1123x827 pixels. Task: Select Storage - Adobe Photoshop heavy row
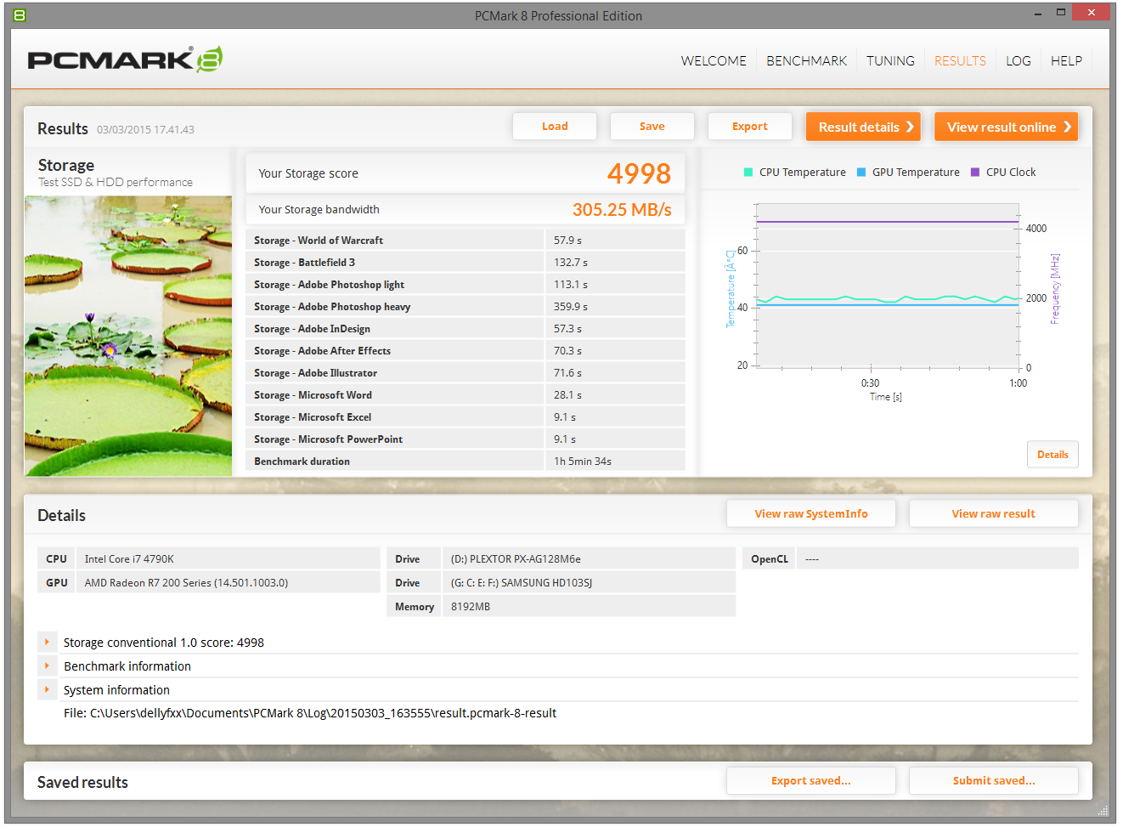click(x=466, y=307)
